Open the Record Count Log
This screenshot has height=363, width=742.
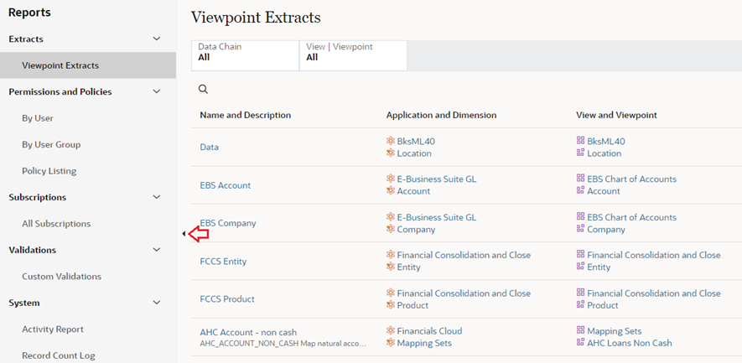[x=58, y=355]
